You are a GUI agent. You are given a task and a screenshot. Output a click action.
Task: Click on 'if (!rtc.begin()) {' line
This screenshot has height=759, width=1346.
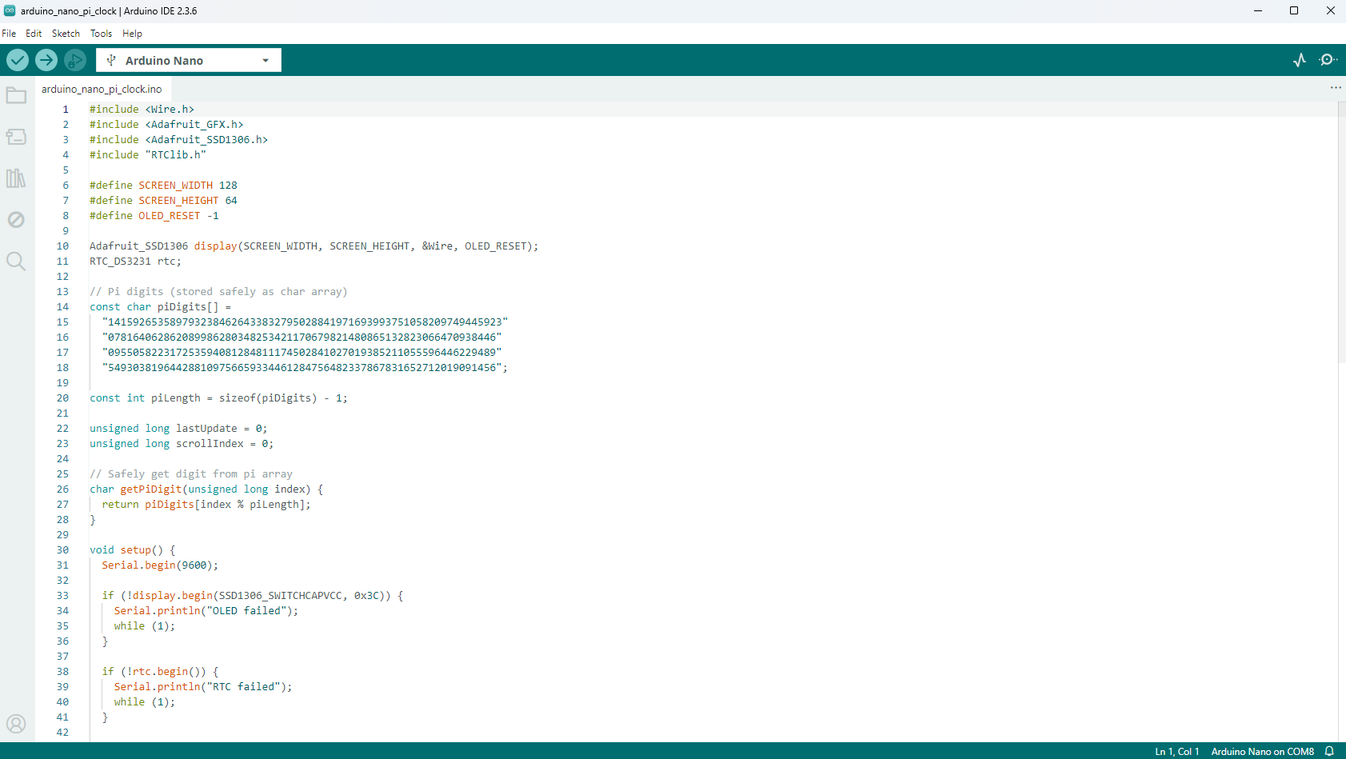pos(160,672)
